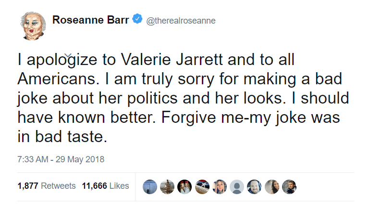View the 11,666 Likes list
The width and height of the screenshot is (370, 209).
click(x=106, y=186)
